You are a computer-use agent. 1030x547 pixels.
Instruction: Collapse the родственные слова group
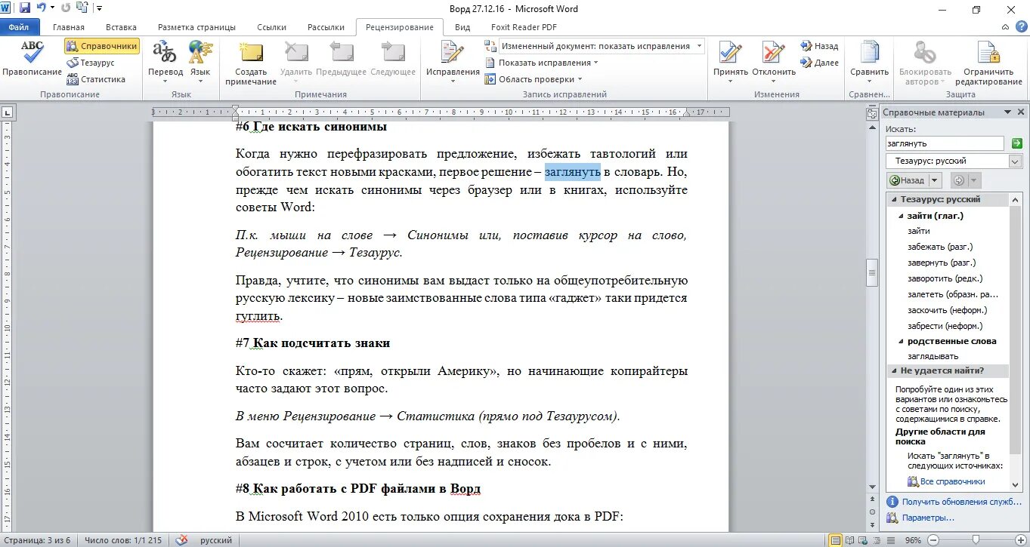tap(901, 341)
